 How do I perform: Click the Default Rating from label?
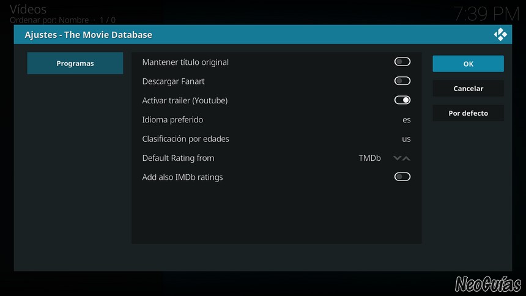(178, 158)
